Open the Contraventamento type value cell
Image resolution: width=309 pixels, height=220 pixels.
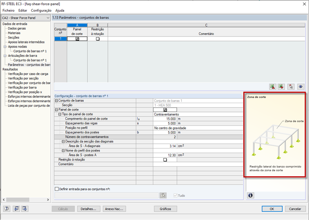tap(198, 114)
